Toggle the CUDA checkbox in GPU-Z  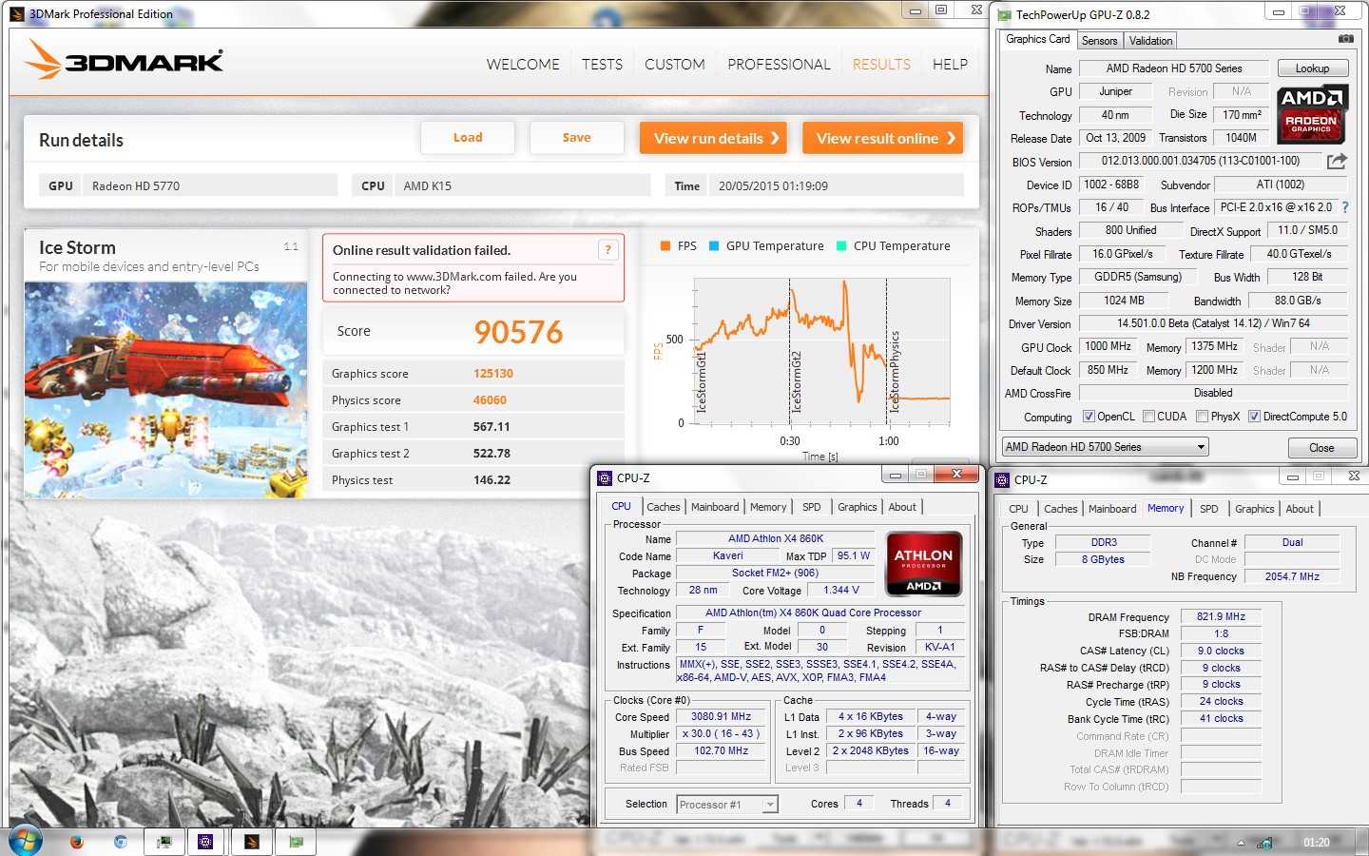1148,416
